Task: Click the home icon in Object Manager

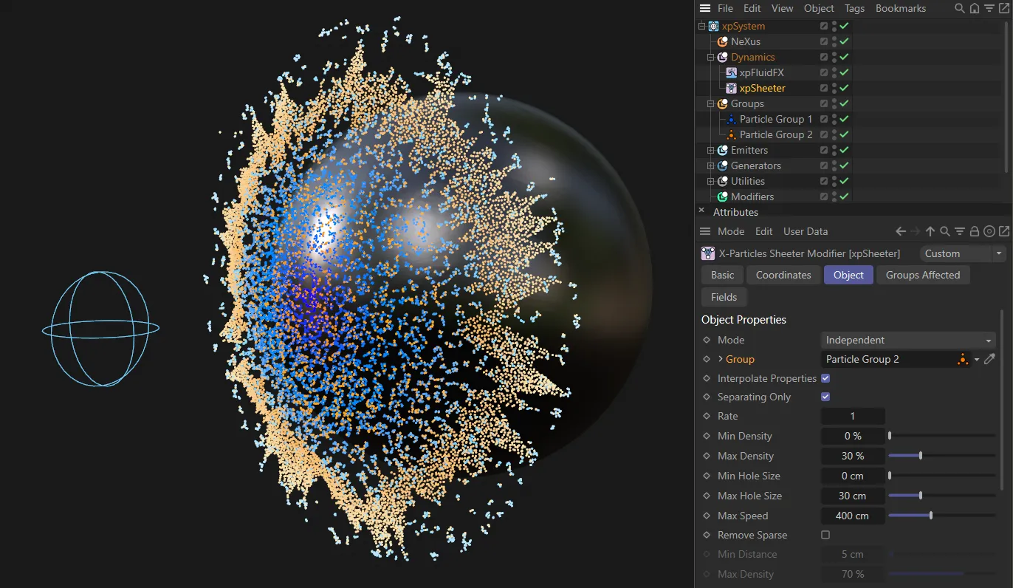Action: pyautogui.click(x=974, y=8)
